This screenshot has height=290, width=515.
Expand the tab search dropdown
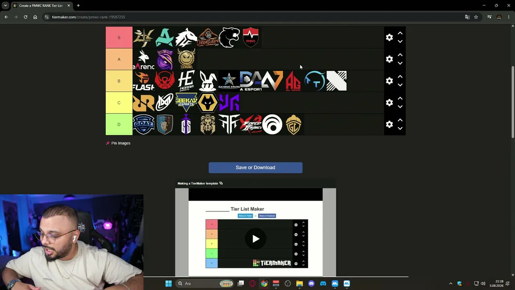5,6
